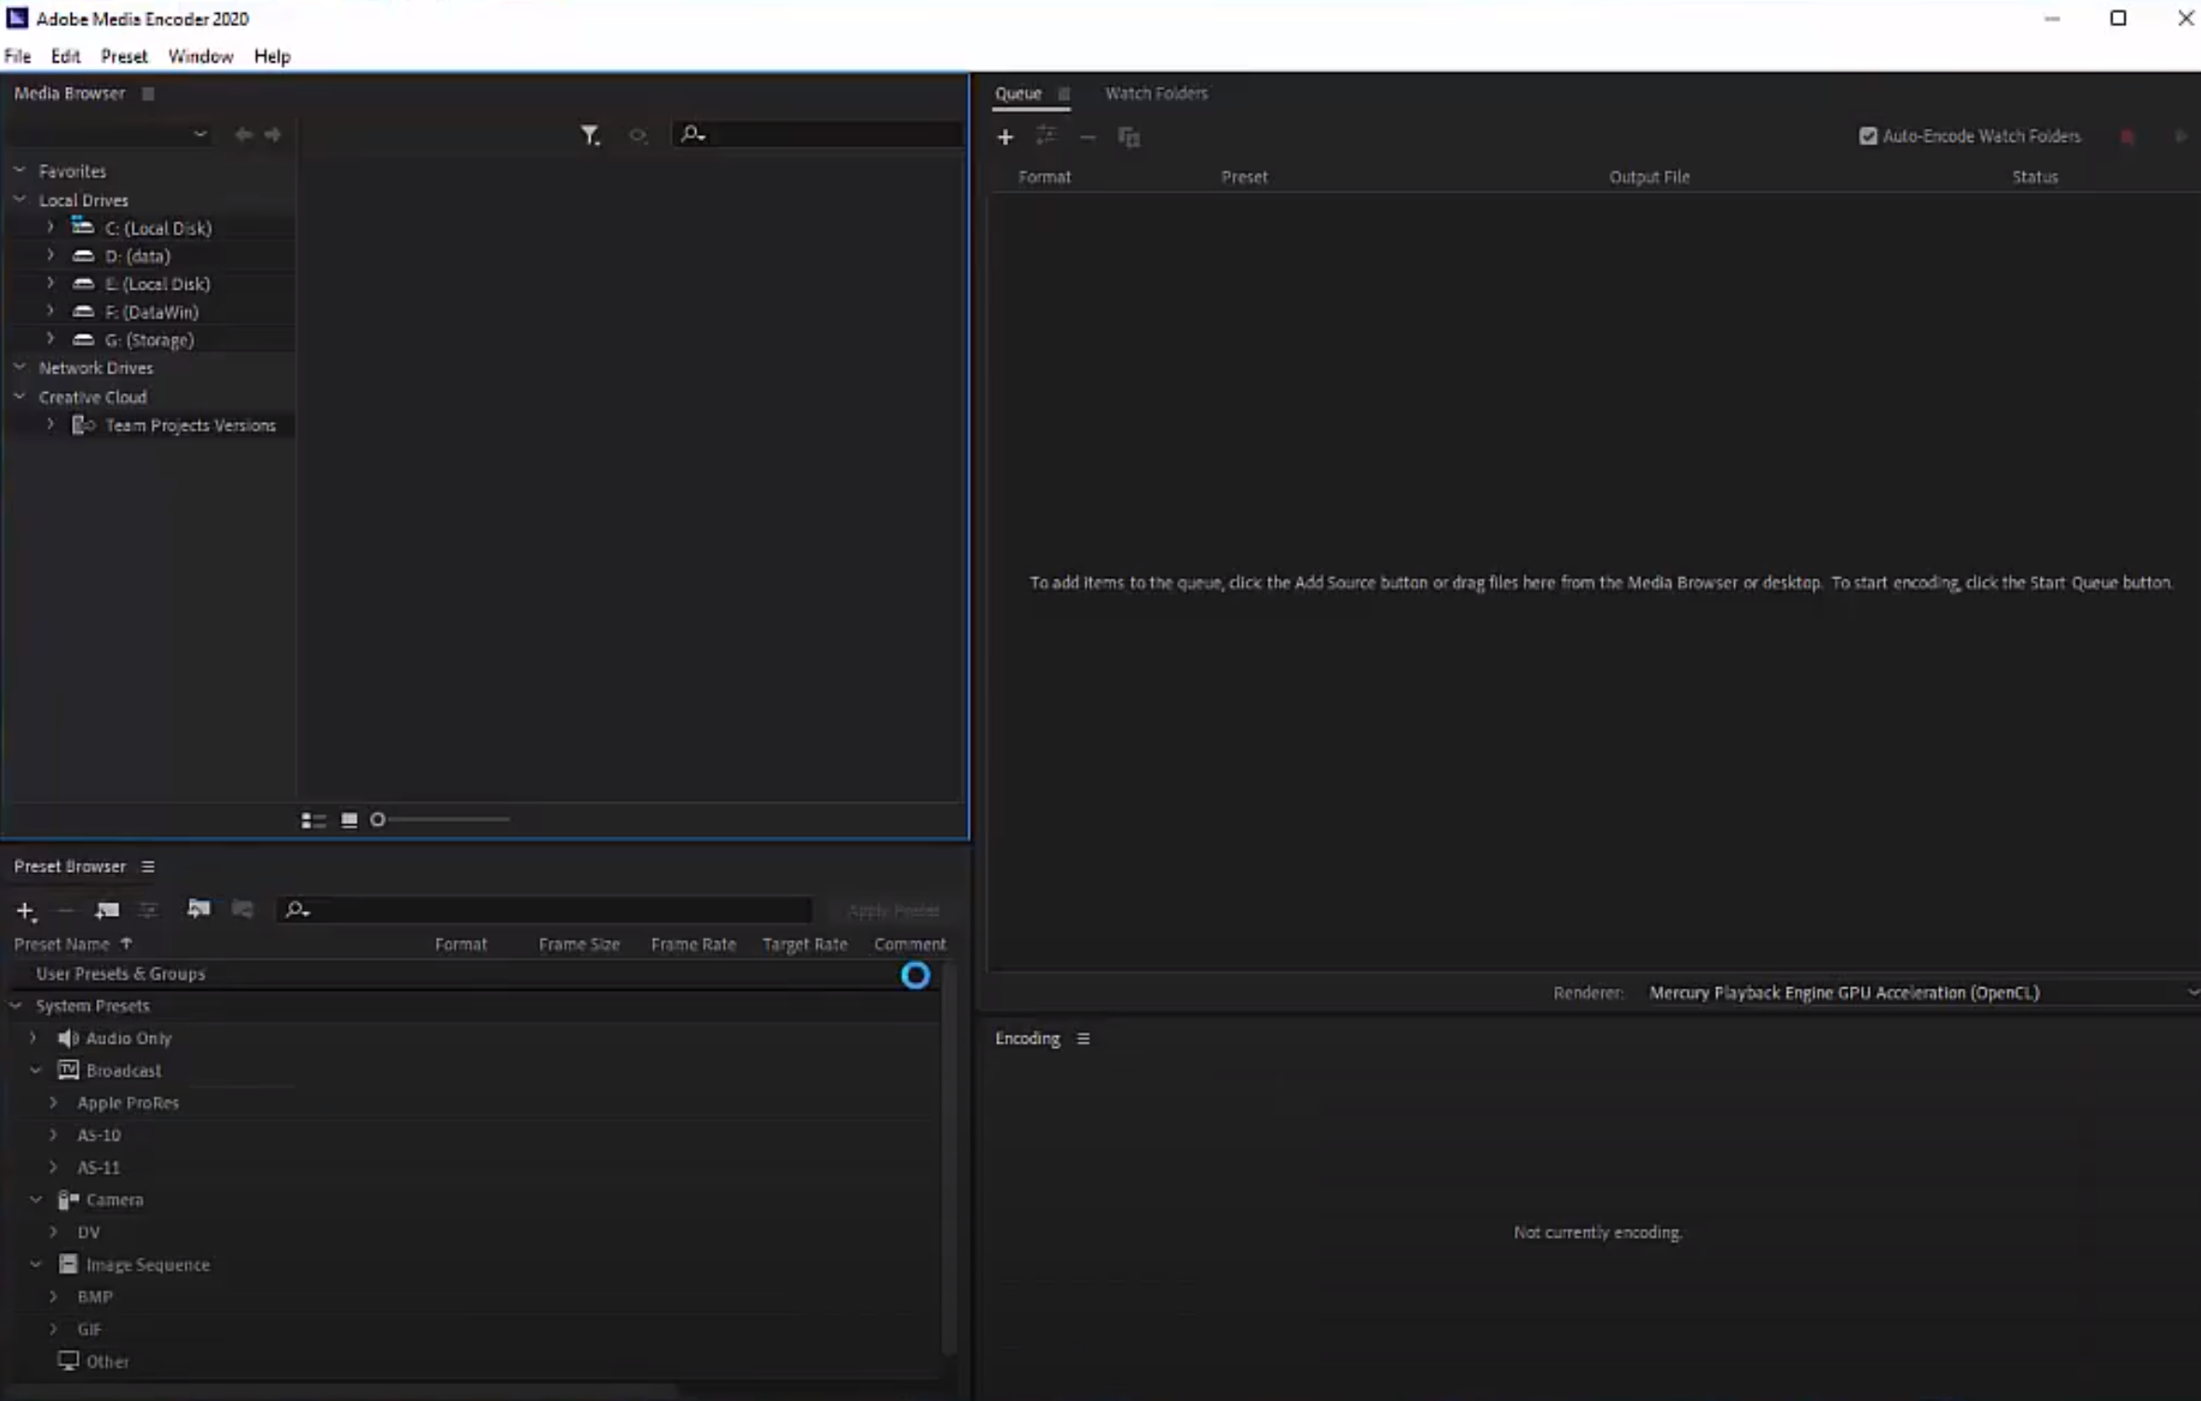Click the red Stop Queue icon
The width and height of the screenshot is (2201, 1401).
tap(2127, 137)
